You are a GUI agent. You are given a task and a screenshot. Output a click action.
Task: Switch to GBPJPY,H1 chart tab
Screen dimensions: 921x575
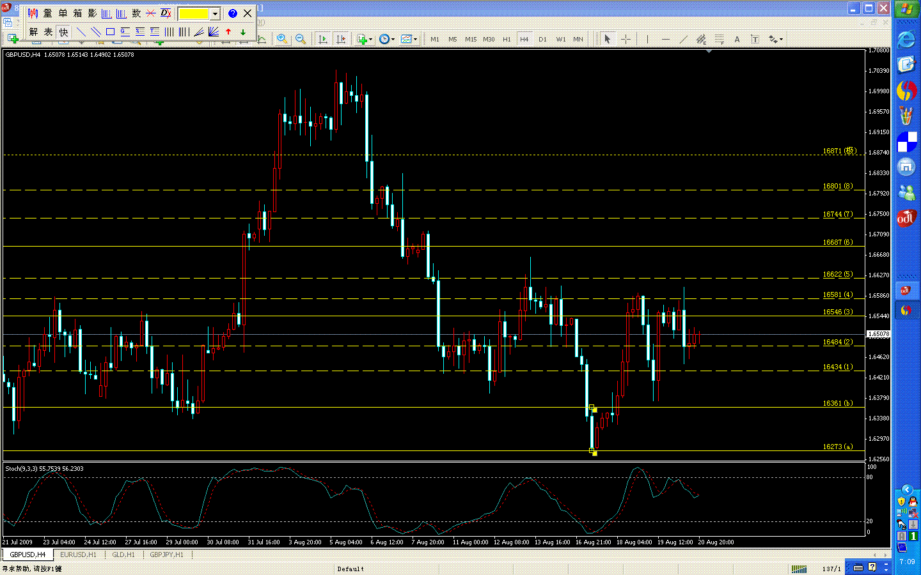[x=166, y=555]
